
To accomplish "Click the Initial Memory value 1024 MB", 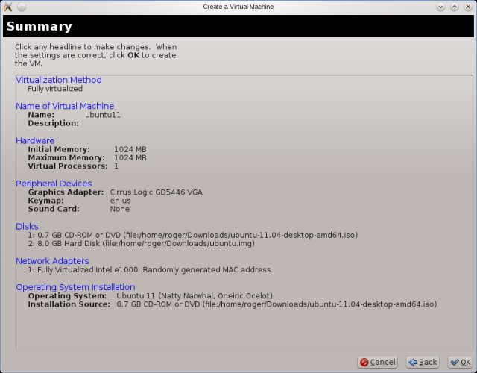I will coord(130,149).
